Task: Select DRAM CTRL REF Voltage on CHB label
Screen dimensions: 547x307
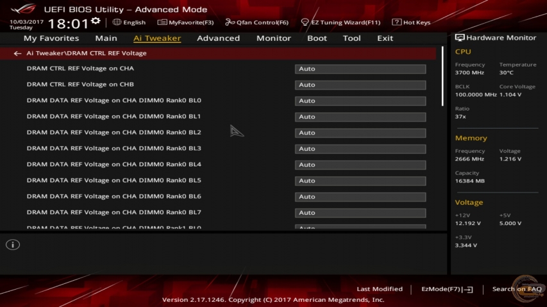Action: pyautogui.click(x=80, y=84)
